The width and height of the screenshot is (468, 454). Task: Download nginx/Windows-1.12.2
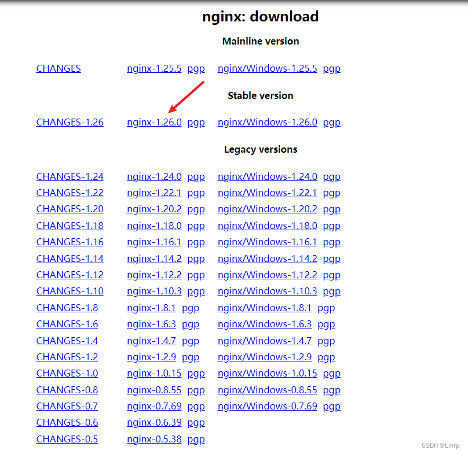(268, 275)
